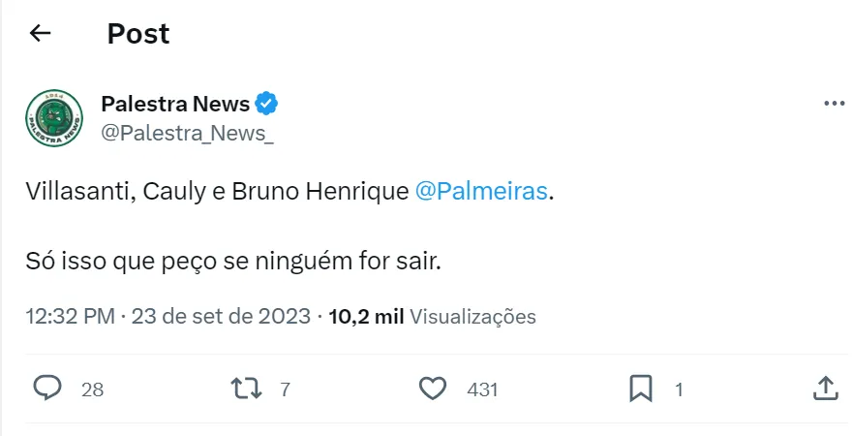Open the three-dot more options menu
Viewport: 853px width, 436px height.
[834, 104]
